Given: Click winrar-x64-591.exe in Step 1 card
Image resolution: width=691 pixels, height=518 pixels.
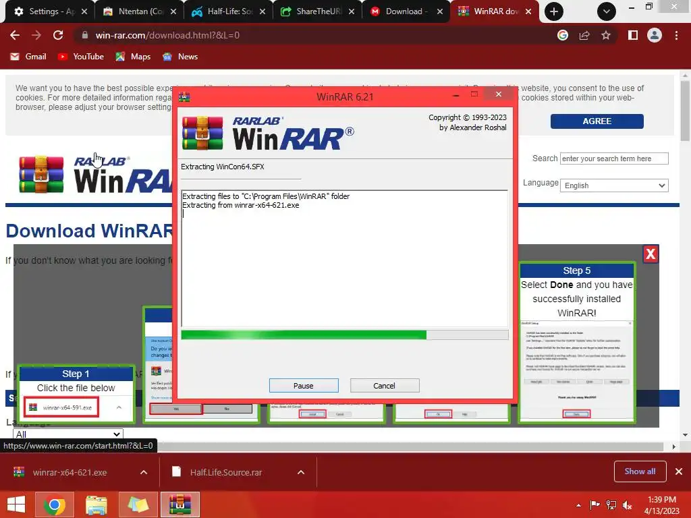Looking at the screenshot, I should click(x=61, y=407).
